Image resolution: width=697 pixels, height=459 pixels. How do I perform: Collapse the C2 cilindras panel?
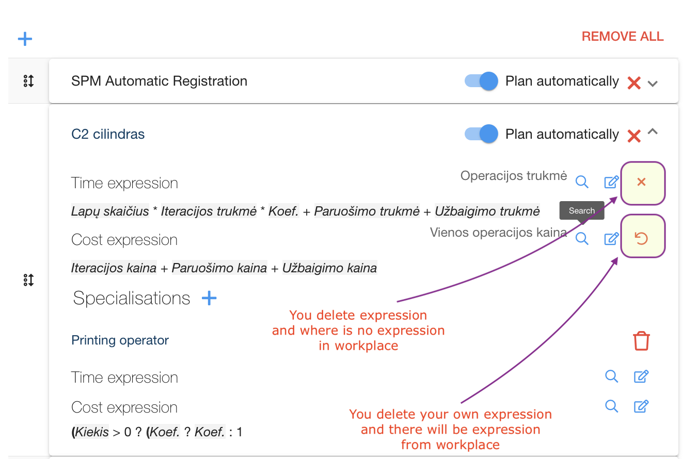653,132
